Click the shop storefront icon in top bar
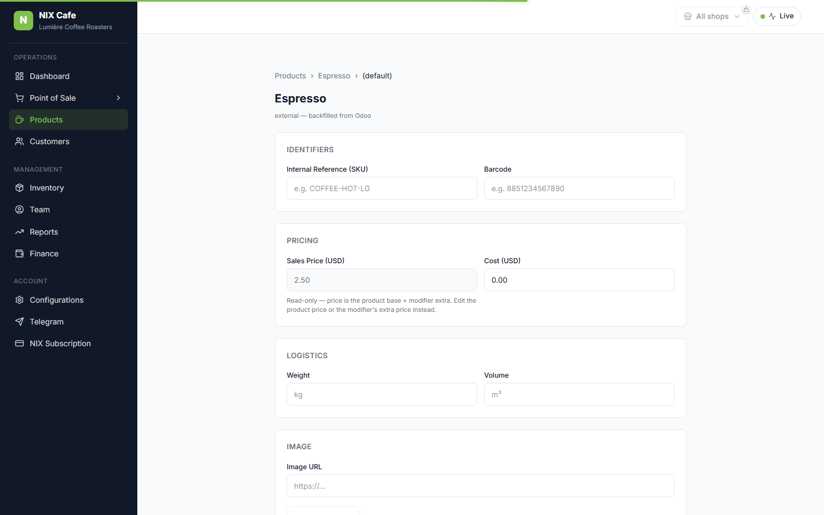 click(688, 17)
